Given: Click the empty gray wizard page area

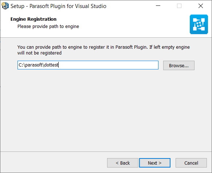Looking at the screenshot, I should click(106, 110).
